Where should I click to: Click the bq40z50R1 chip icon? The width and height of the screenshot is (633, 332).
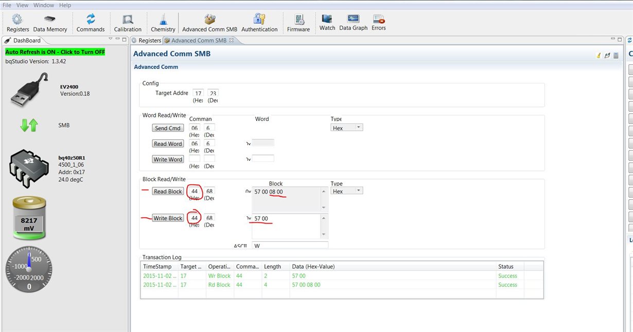[29, 170]
